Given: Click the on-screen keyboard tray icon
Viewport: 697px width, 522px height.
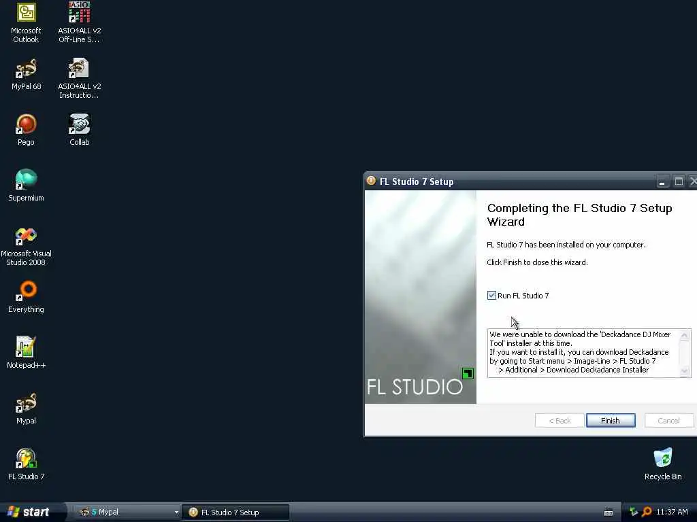Looking at the screenshot, I should click(609, 512).
